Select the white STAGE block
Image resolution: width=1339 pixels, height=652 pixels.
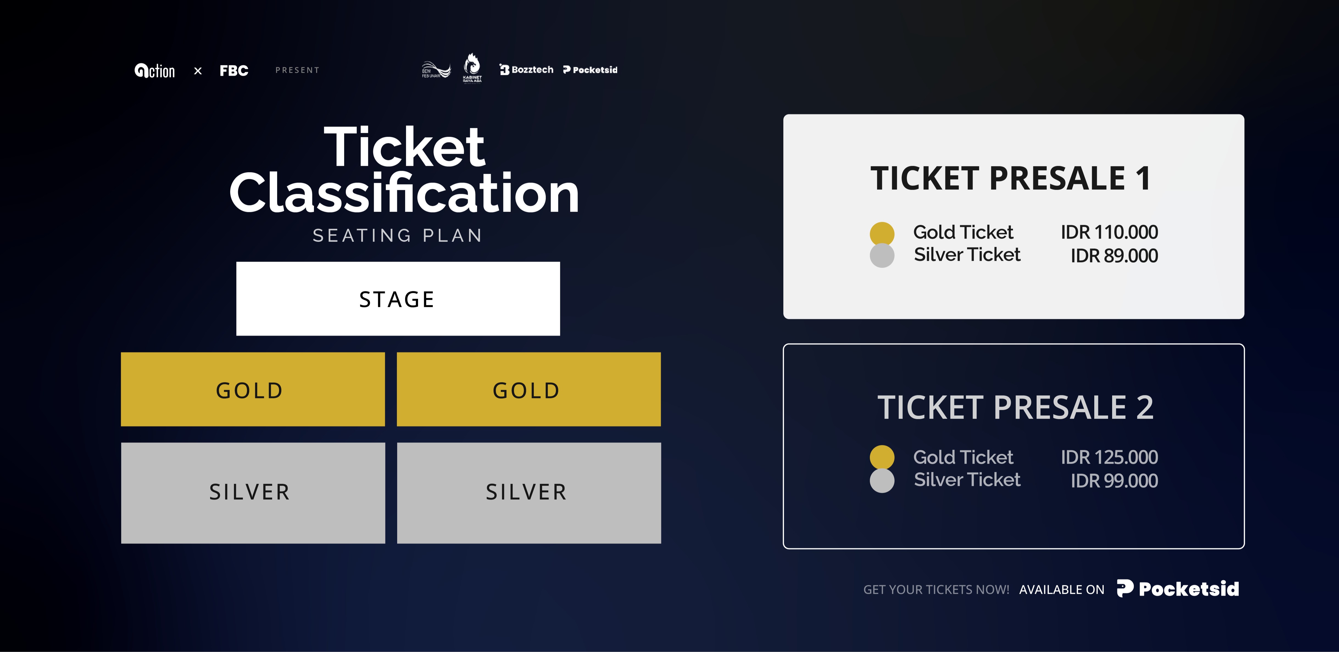click(398, 299)
